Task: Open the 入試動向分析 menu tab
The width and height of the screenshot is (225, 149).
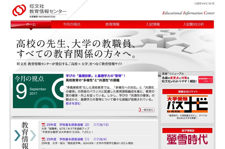Action: pos(193,24)
